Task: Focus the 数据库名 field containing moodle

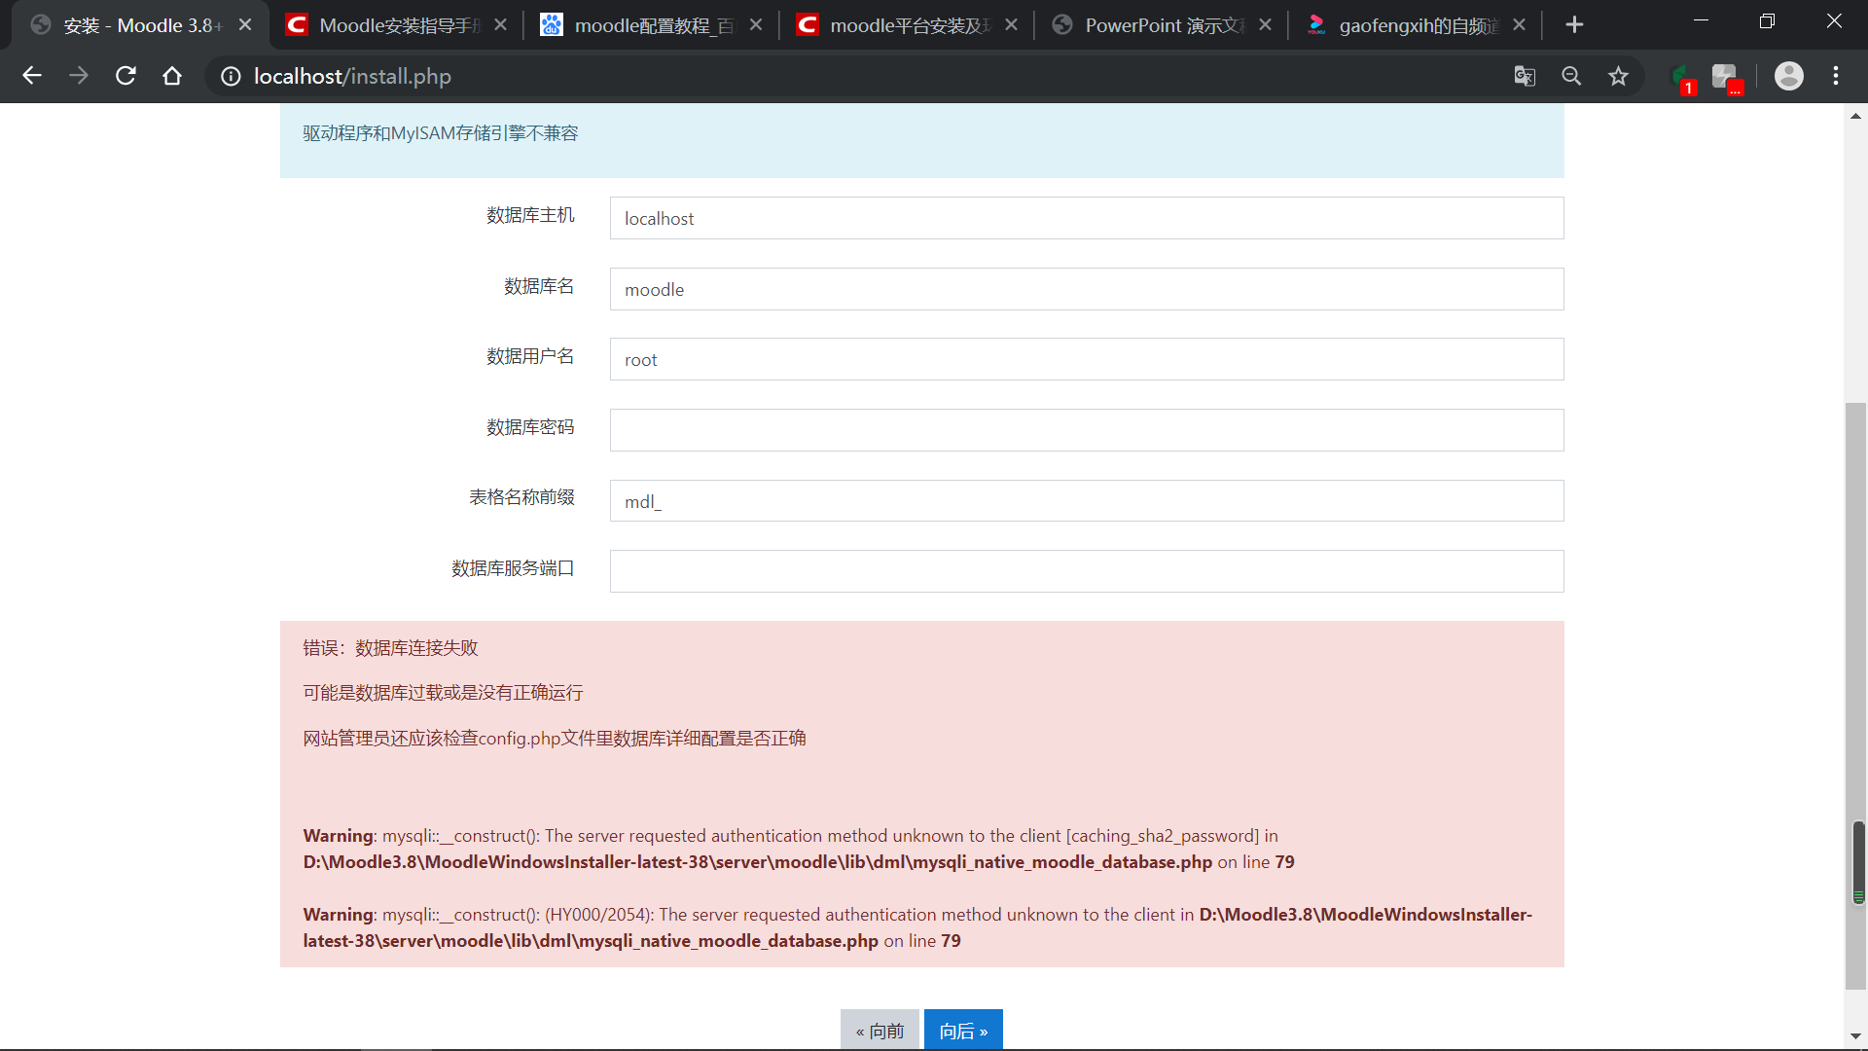Action: coord(1087,289)
